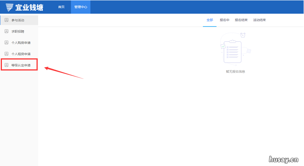
Task: Switch to the 报名中 tab
Action: pos(224,20)
